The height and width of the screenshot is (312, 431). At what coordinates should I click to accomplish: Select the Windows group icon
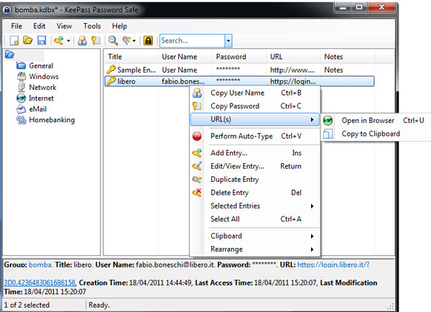point(21,76)
